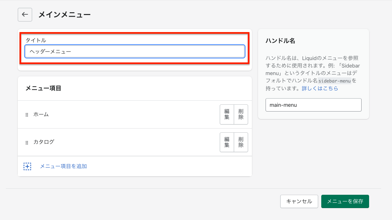Viewport: 392px width, 220px height.
Task: Delete the ホーム menu item
Action: pos(241,114)
